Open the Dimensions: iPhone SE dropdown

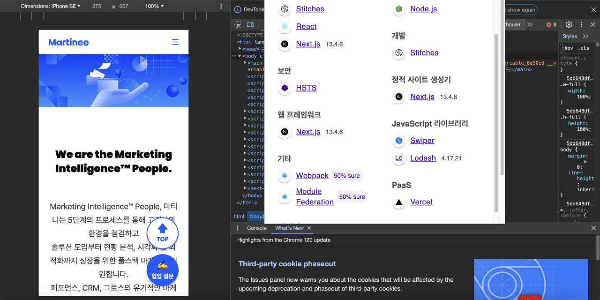51,6
